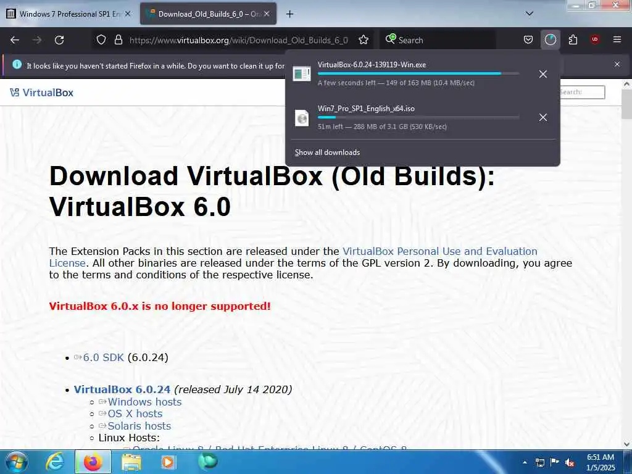Reload the current page
The width and height of the screenshot is (632, 474).
[59, 40]
